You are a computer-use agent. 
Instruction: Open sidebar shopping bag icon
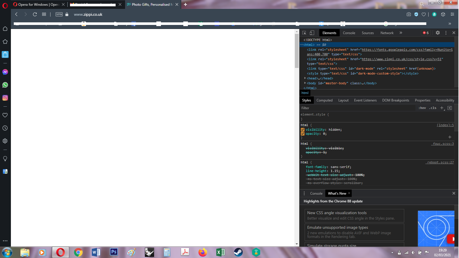click(x=5, y=54)
